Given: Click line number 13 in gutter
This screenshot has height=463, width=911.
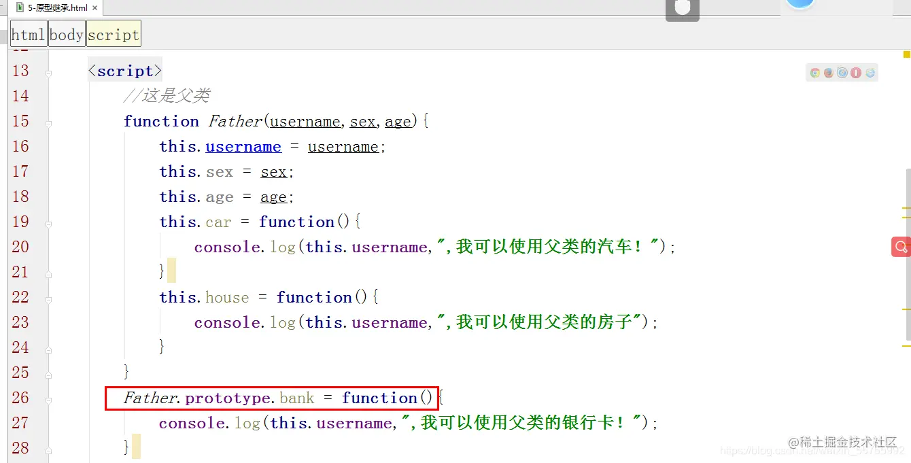Looking at the screenshot, I should (x=20, y=71).
